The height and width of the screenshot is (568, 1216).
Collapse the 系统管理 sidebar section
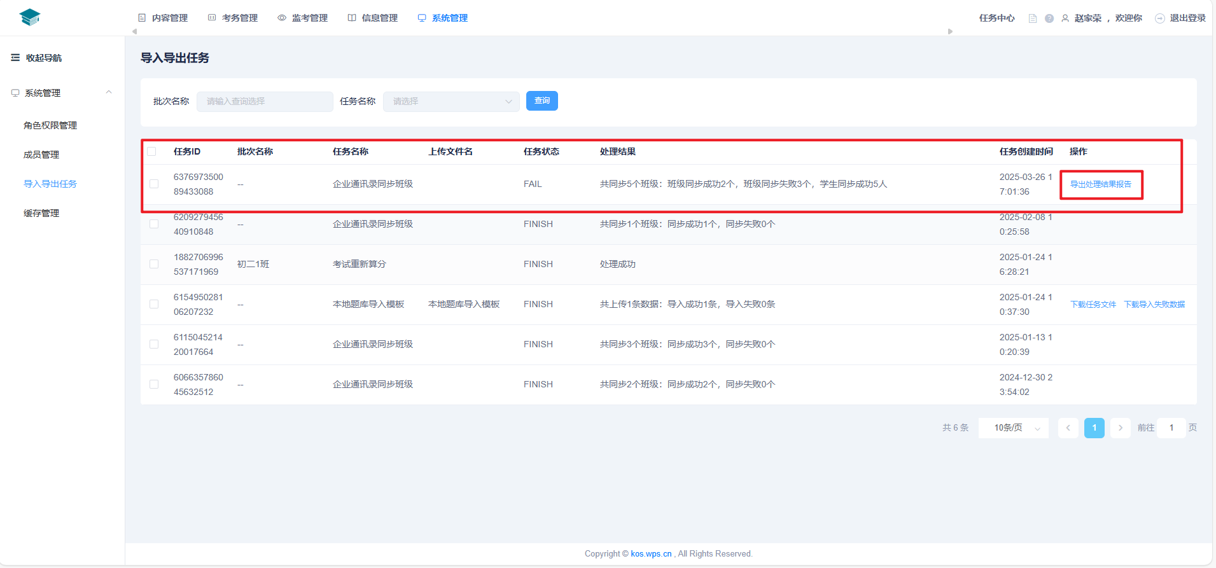tap(109, 93)
